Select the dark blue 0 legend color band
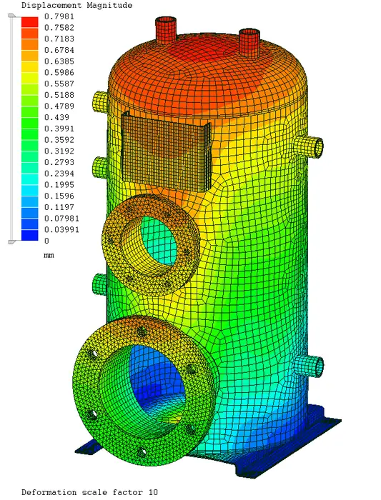The image size is (381, 500). (30, 235)
